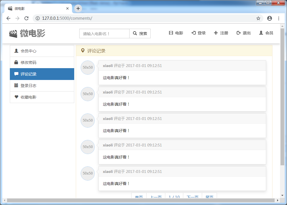Click the 请输入电影名 search field
The width and height of the screenshot is (287, 205).
(104, 34)
